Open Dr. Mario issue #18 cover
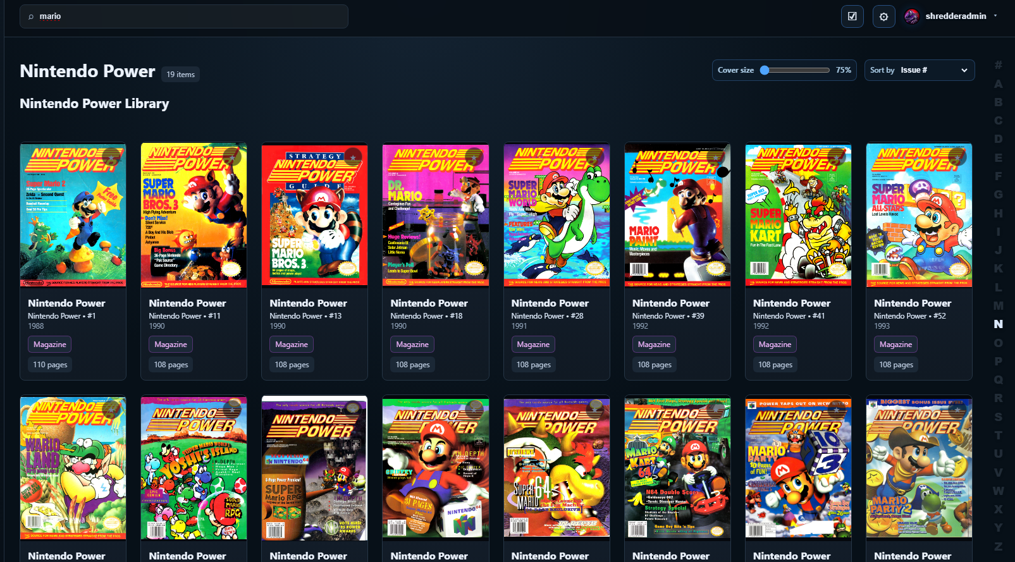Screen dimensions: 1015x562 tap(435, 215)
